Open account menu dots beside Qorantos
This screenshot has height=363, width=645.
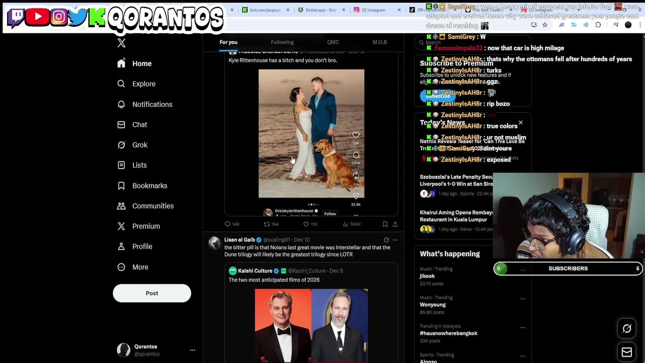[192, 350]
